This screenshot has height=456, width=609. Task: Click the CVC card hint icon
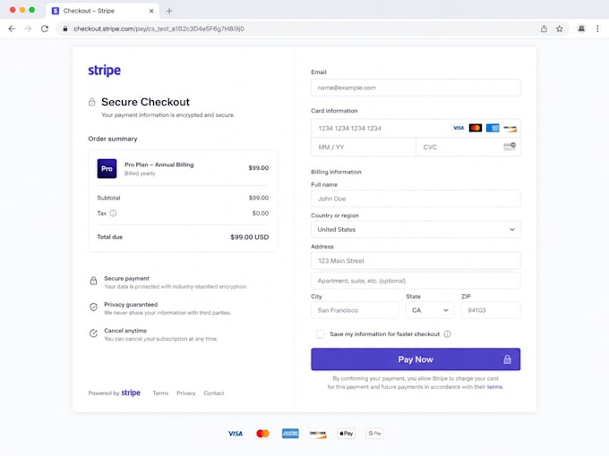tap(510, 146)
